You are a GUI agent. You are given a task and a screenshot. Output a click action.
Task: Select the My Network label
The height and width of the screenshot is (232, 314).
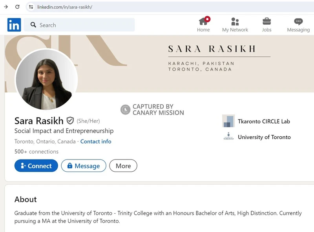(x=235, y=30)
